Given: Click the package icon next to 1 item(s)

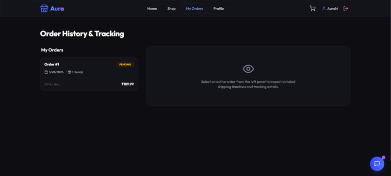Looking at the screenshot, I should click(69, 72).
